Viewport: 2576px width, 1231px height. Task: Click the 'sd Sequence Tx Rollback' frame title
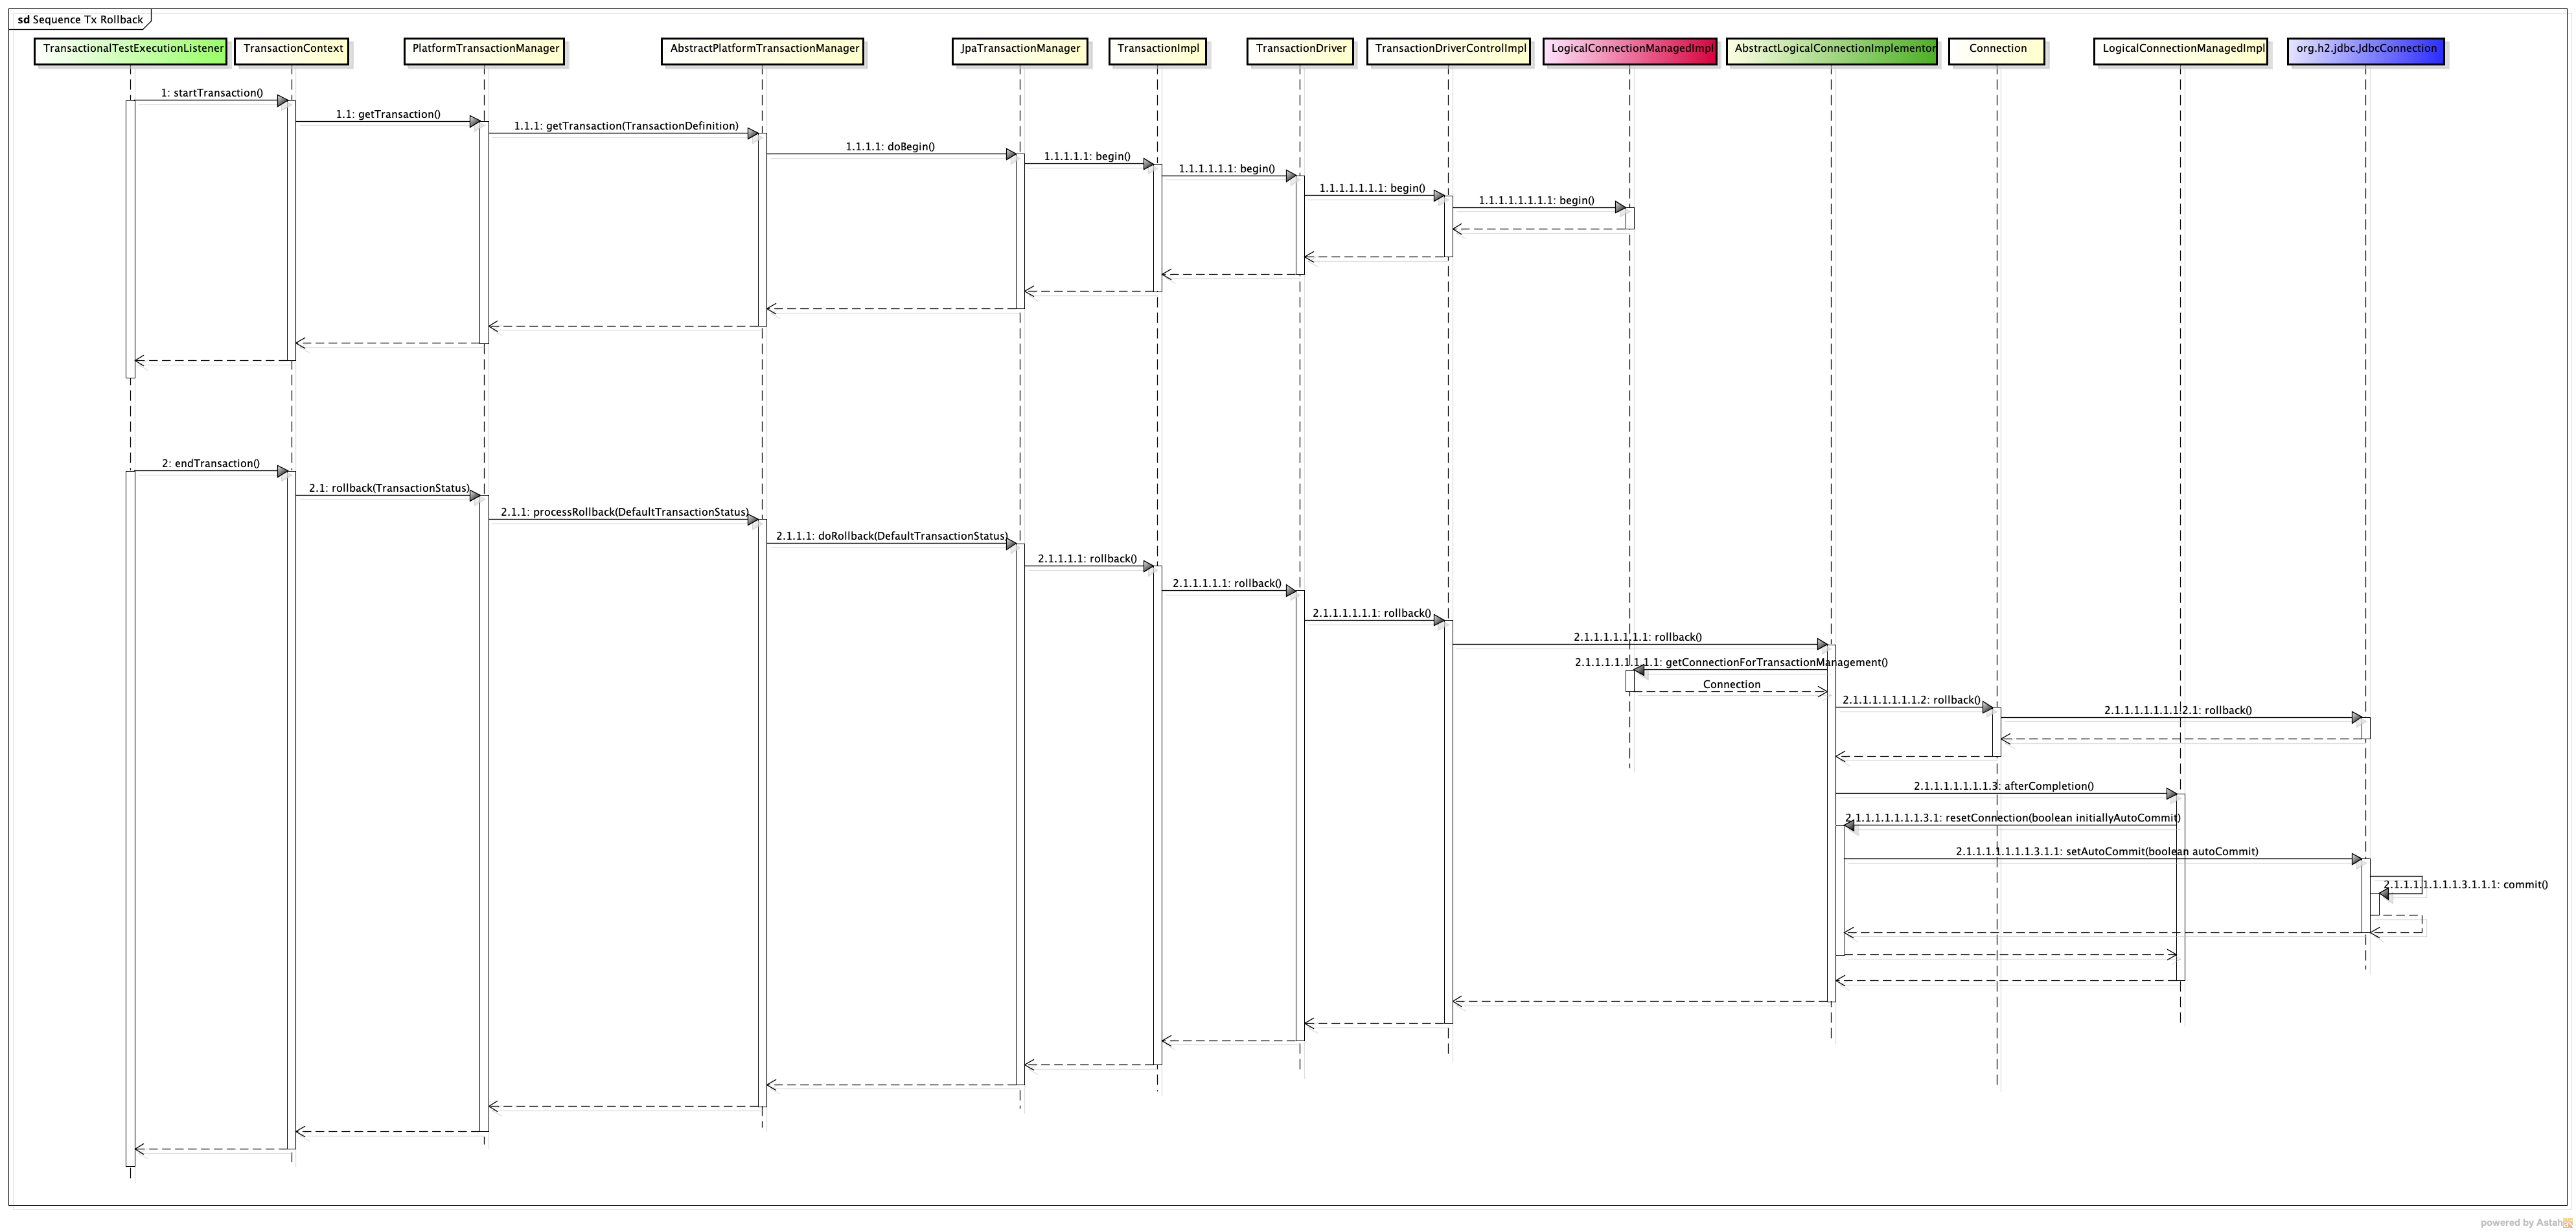coord(80,19)
